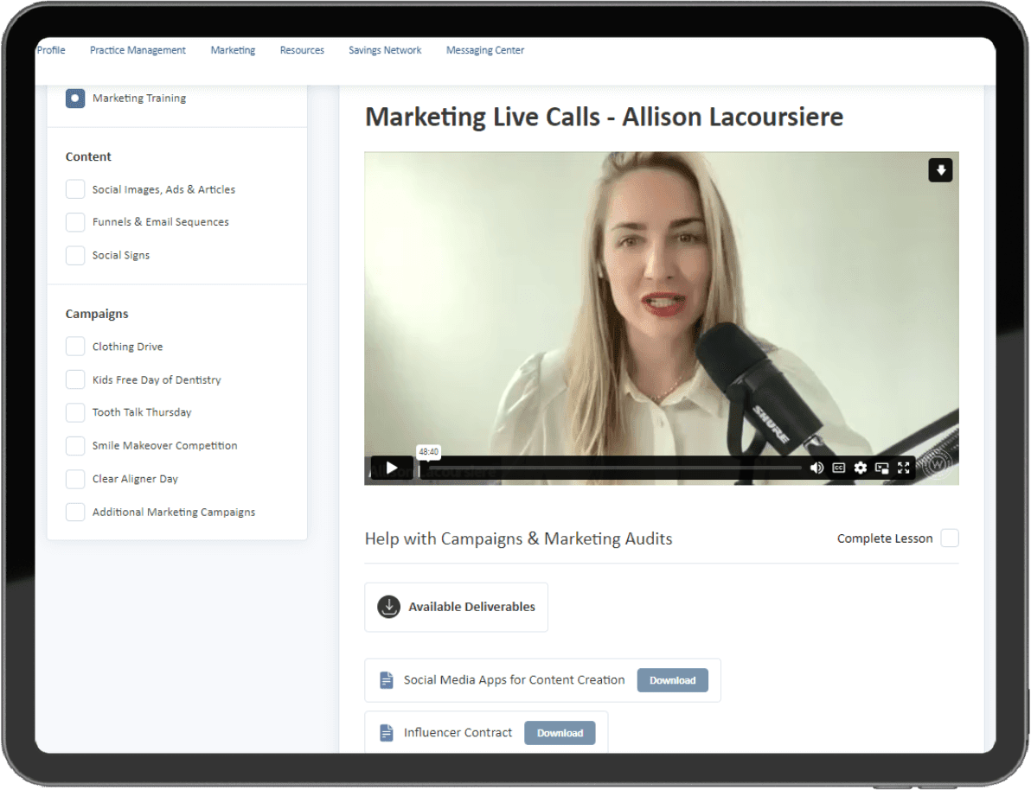Viewport: 1031px width, 790px height.
Task: Tick the Clothing Drive checkbox
Action: tap(75, 347)
